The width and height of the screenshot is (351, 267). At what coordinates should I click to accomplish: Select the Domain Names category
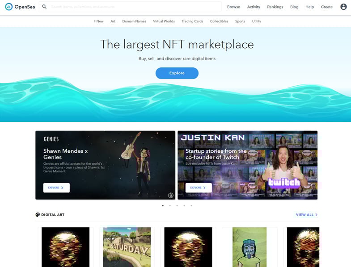[x=134, y=21]
